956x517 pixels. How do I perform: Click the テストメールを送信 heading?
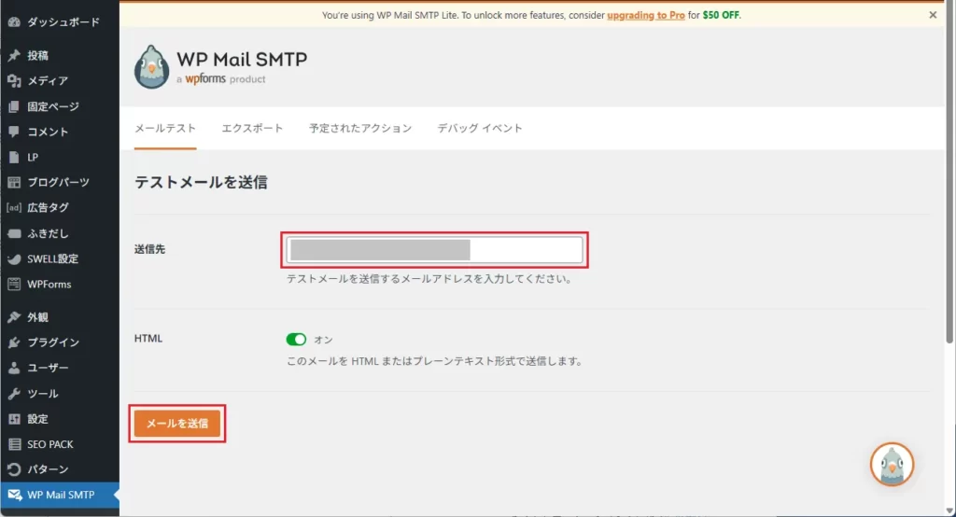(201, 182)
